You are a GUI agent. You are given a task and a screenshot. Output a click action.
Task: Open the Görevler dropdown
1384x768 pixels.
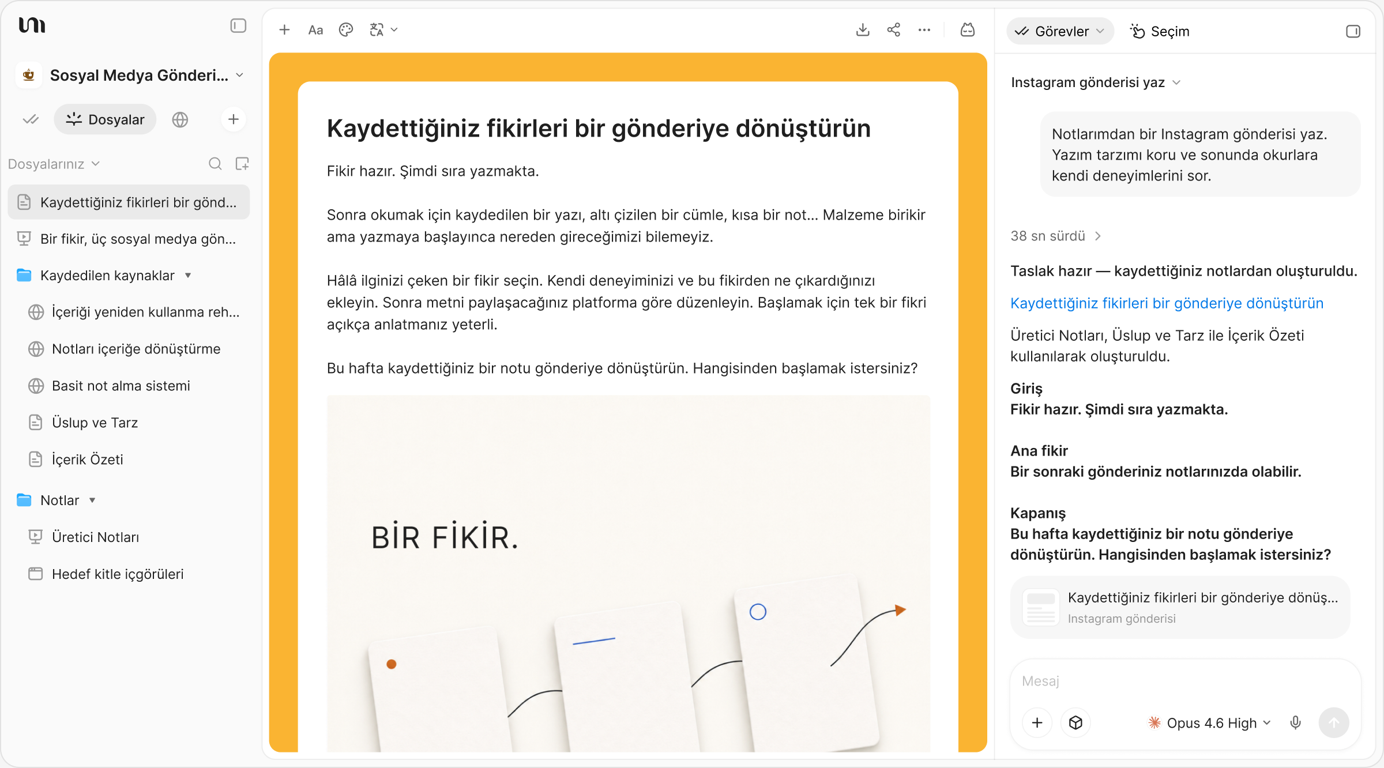point(1060,31)
